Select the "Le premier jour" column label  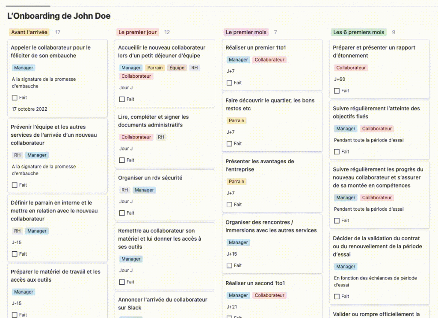click(137, 32)
